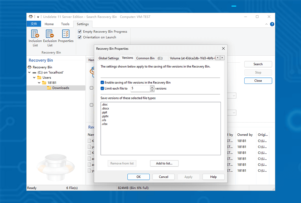Image resolution: width=301 pixels, height=203 pixels.
Task: Click the Recovery Bin root tree node
Action: tap(42, 67)
